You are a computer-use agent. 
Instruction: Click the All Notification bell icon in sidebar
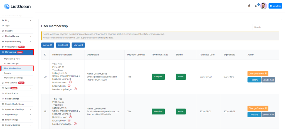3,93
